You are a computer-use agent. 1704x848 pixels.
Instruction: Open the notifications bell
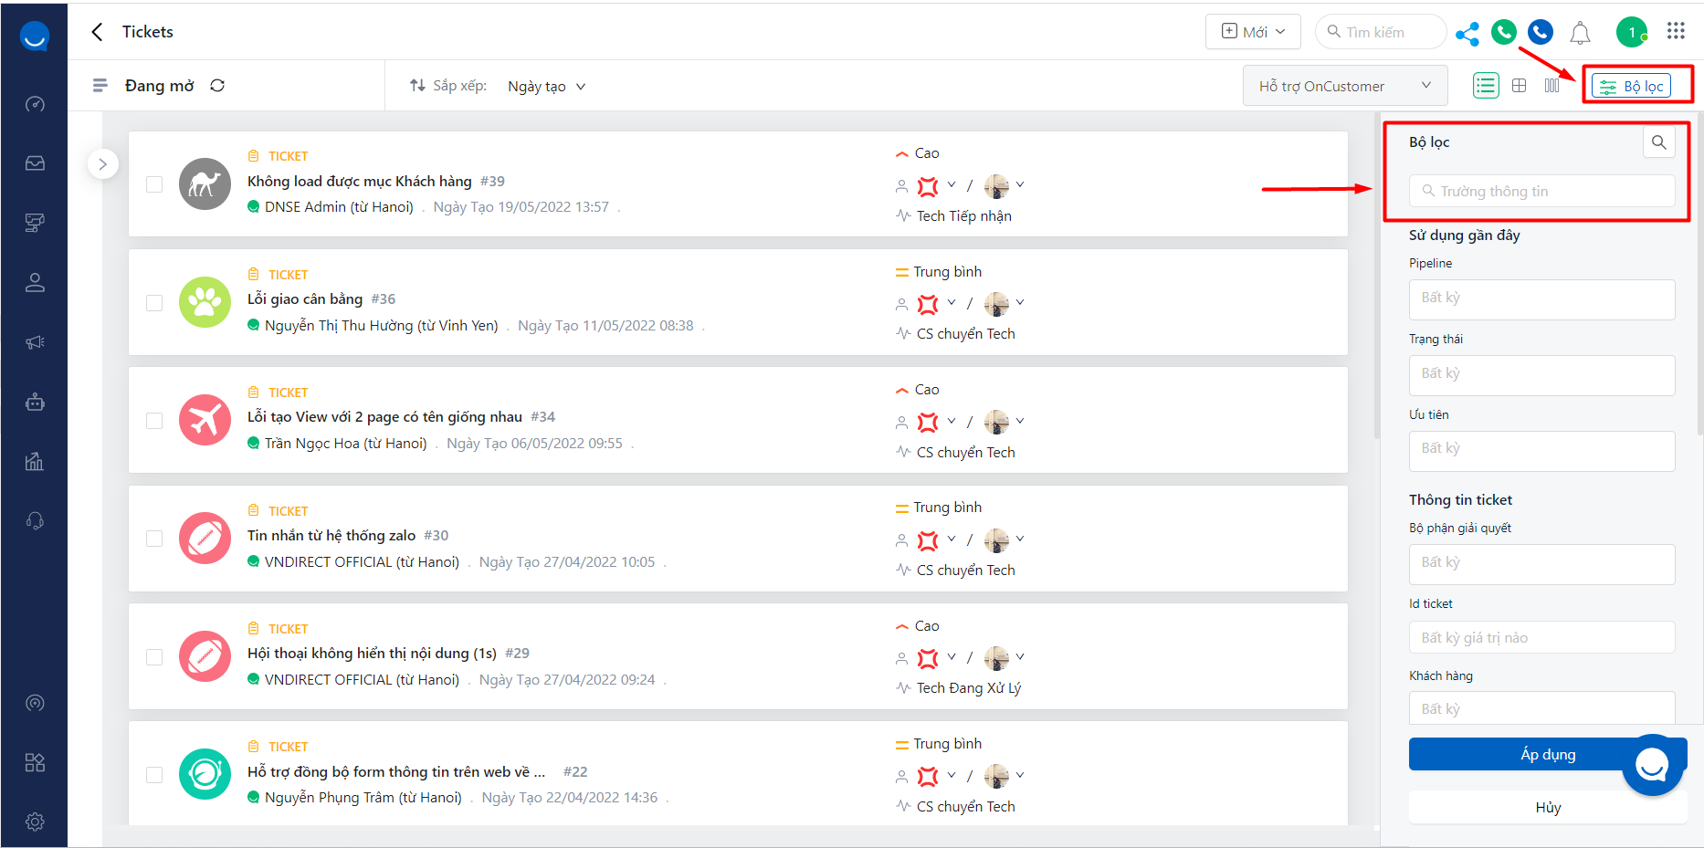pyautogui.click(x=1580, y=34)
